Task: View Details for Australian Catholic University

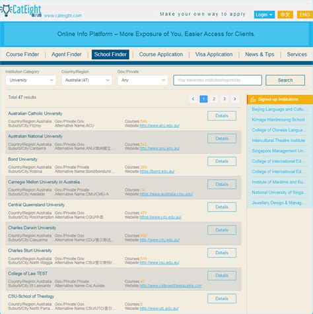Action: (x=222, y=115)
